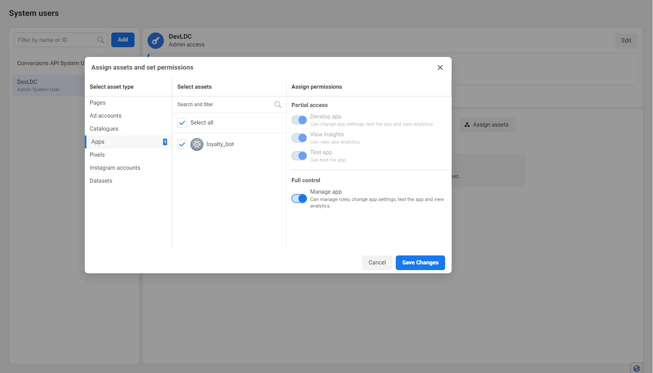The height and width of the screenshot is (373, 653).
Task: Click the View insights label
Action: pos(327,135)
